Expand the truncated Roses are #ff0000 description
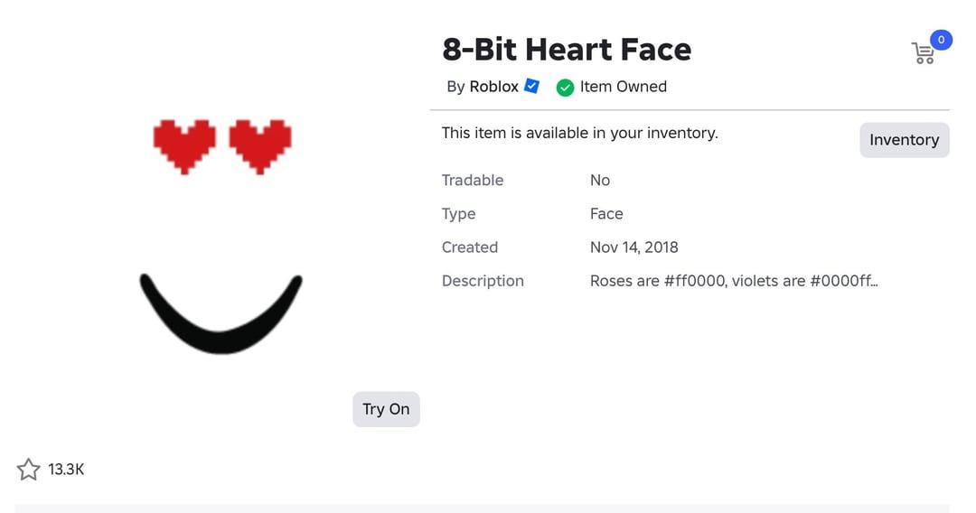Screen dimensions: 976x513 tap(734, 281)
